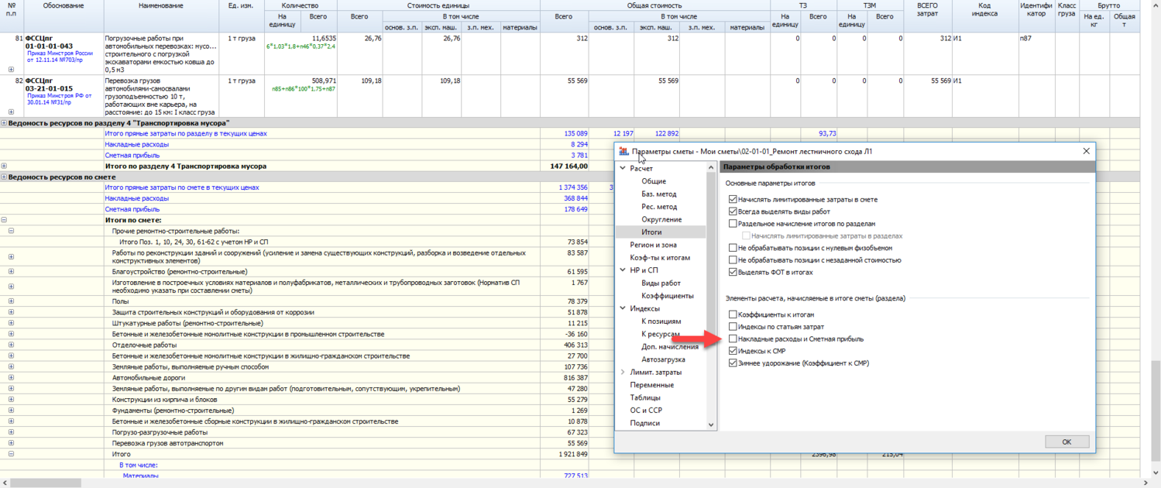Collapse the Итоги по смете section

click(4, 220)
